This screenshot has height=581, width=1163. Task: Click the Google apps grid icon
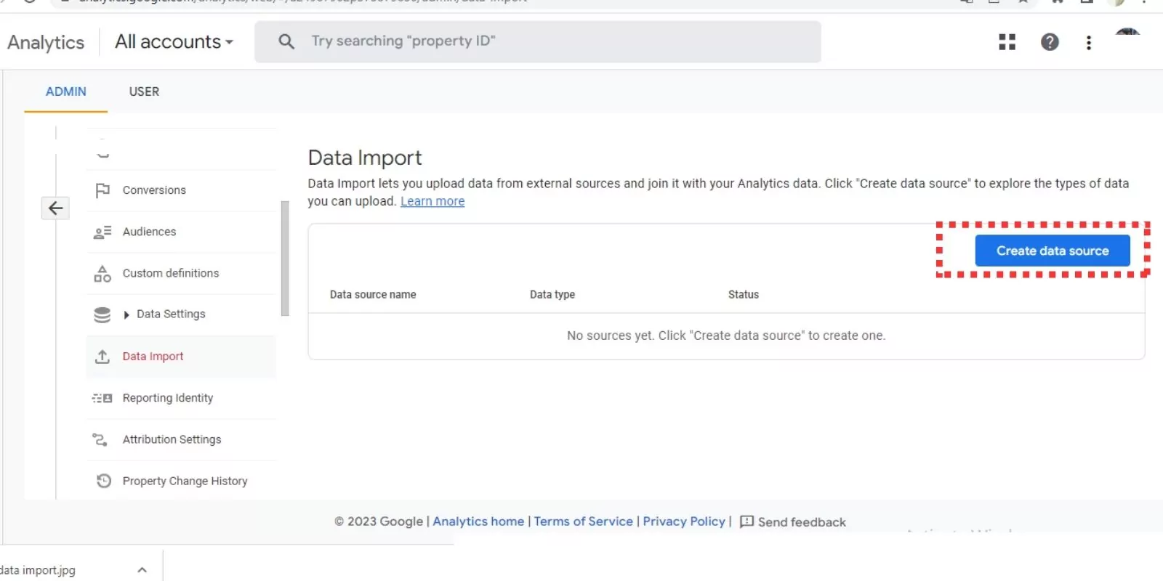coord(1007,42)
